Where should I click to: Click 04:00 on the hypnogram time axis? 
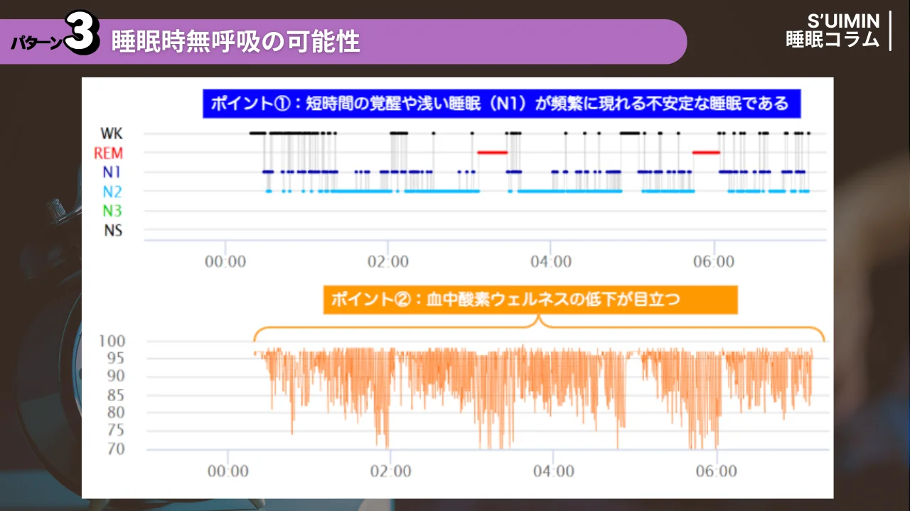tap(551, 262)
